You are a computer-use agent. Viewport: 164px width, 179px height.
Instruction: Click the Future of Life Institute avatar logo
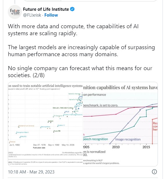[x=15, y=12]
